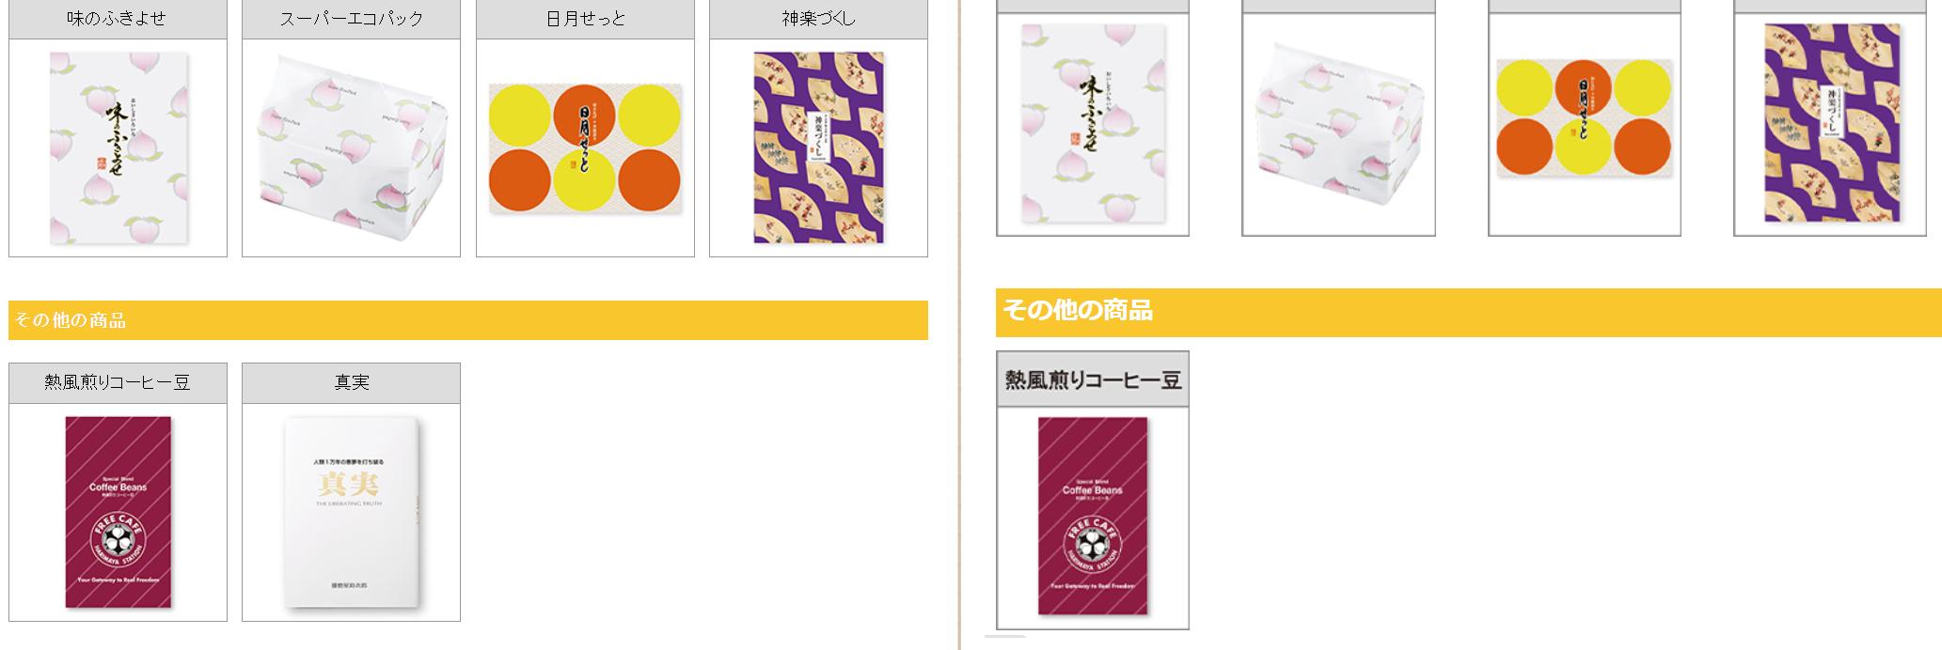Open the スーパーエコパック title link
1942x650 pixels.
tap(351, 19)
